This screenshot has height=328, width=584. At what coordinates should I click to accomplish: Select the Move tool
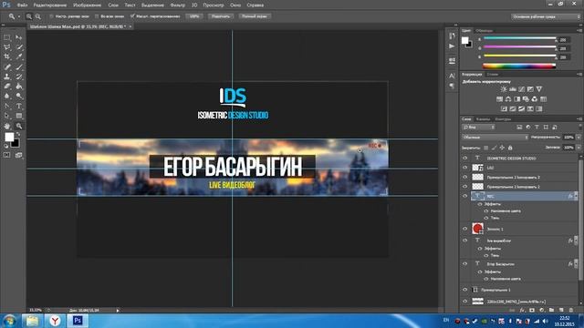click(19, 37)
